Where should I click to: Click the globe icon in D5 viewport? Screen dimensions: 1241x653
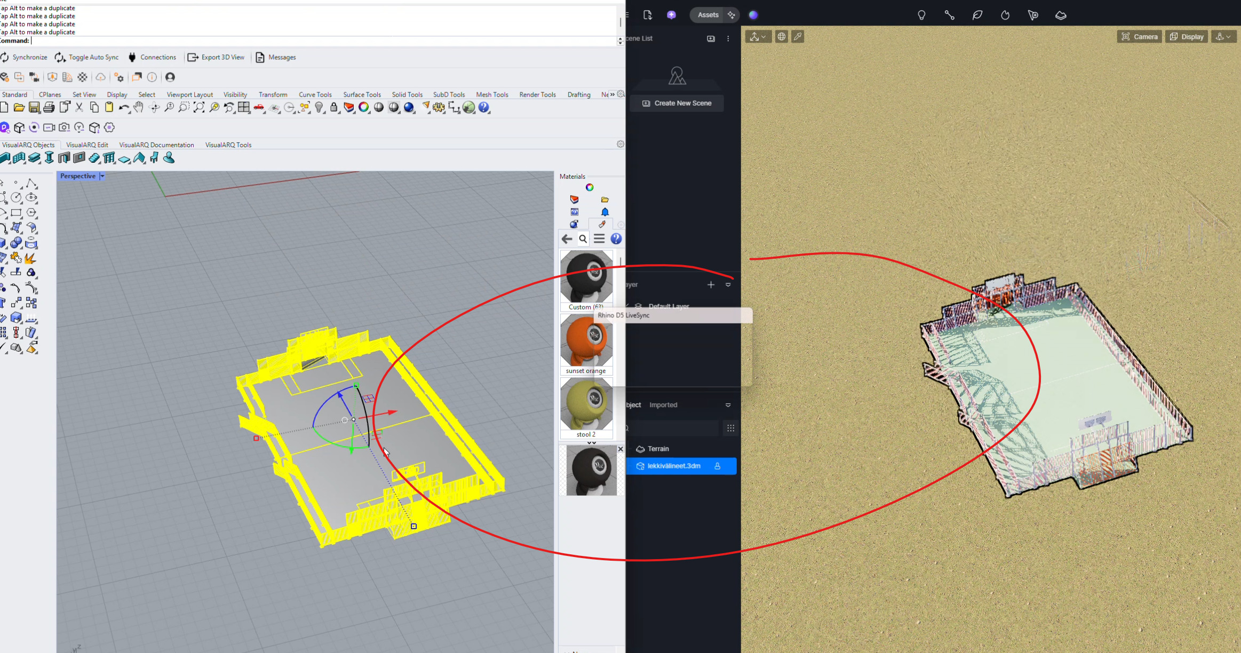pyautogui.click(x=781, y=36)
